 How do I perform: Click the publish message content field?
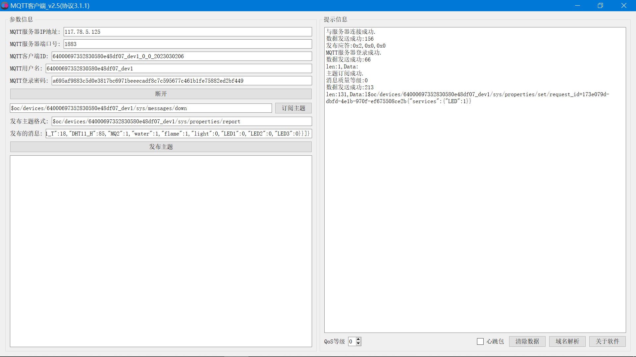pyautogui.click(x=179, y=134)
